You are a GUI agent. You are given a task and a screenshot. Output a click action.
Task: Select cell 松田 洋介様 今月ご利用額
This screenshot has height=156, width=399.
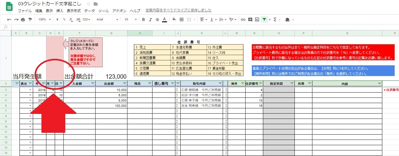(x=202, y=95)
